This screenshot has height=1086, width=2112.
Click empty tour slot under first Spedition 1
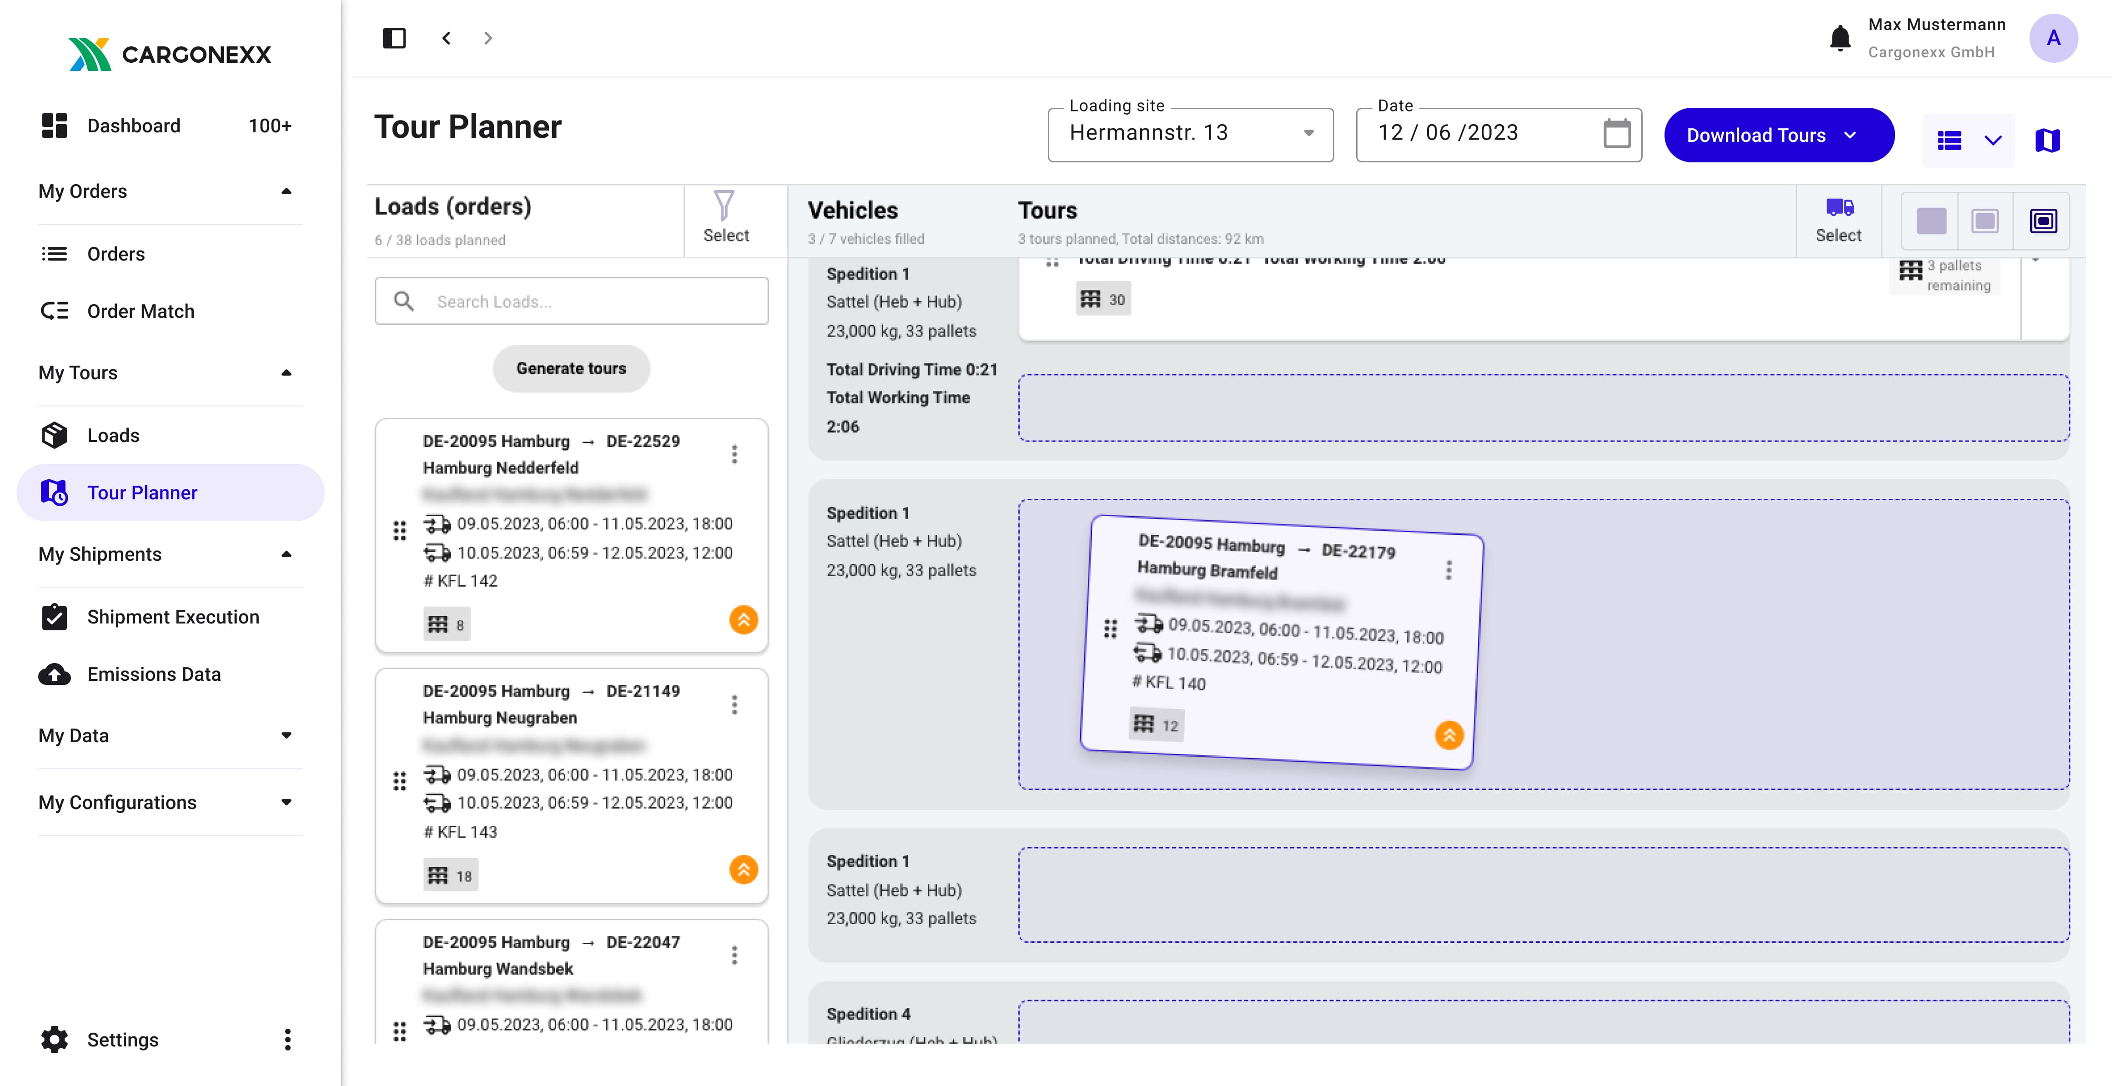1543,408
